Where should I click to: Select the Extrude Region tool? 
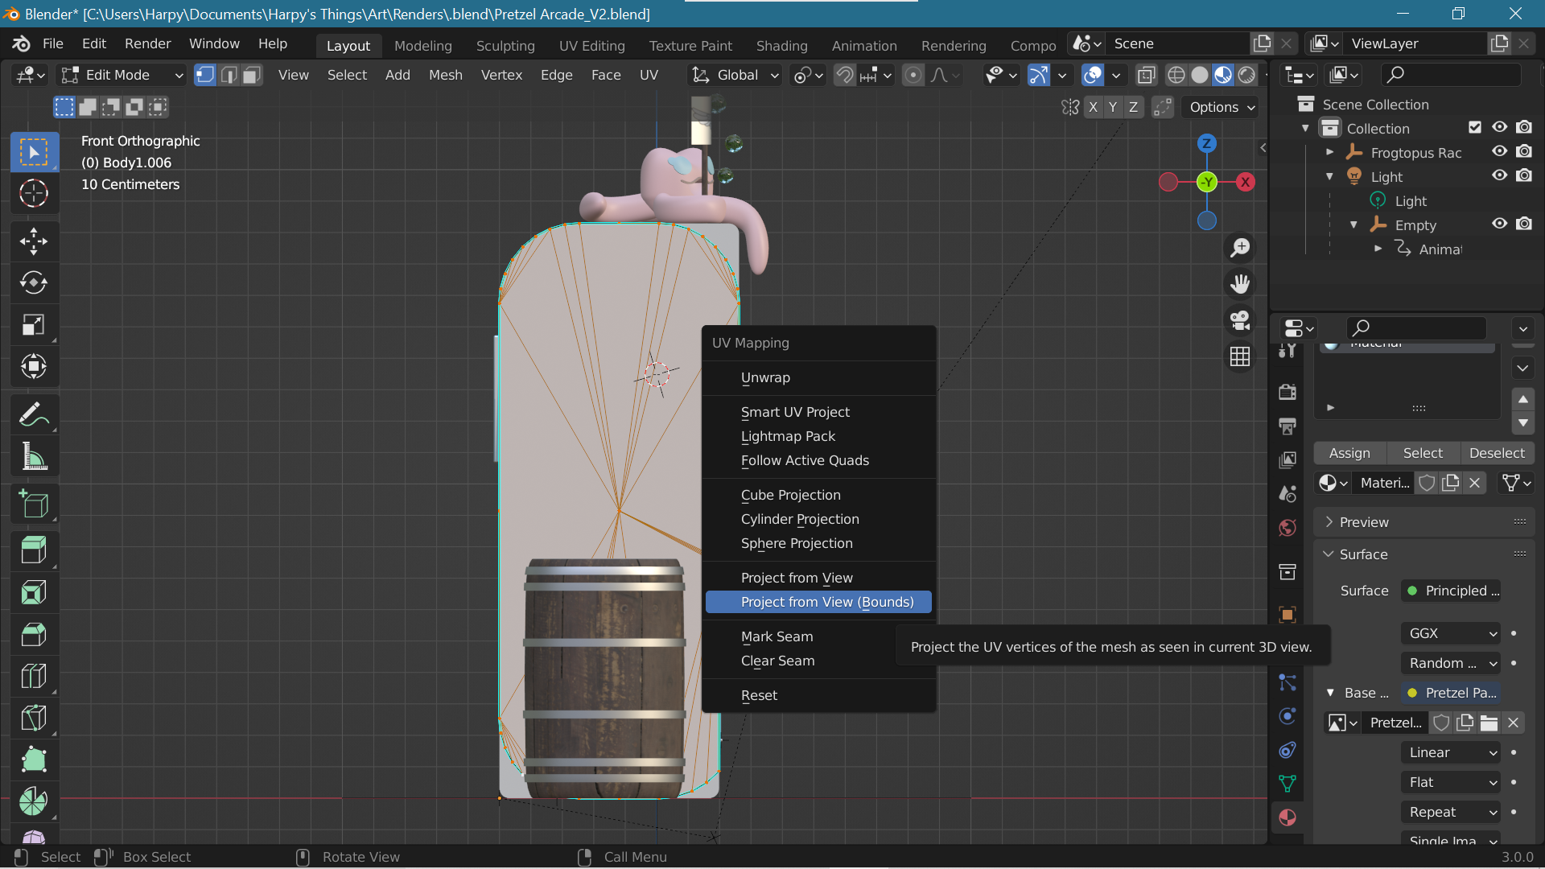point(34,551)
